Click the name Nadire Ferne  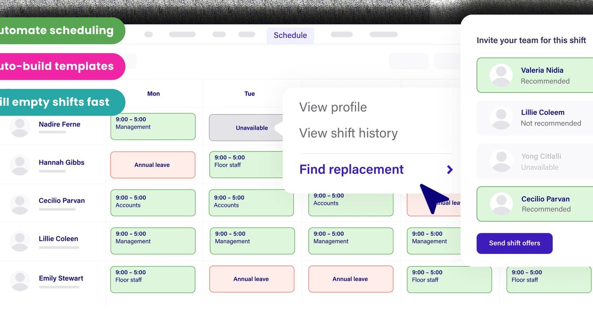point(59,124)
